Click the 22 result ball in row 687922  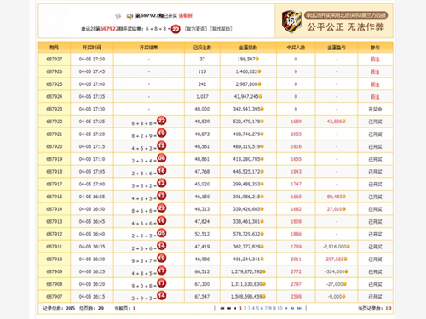(x=162, y=121)
